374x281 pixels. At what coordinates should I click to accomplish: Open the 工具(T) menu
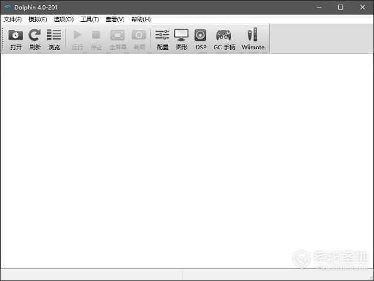coord(89,19)
